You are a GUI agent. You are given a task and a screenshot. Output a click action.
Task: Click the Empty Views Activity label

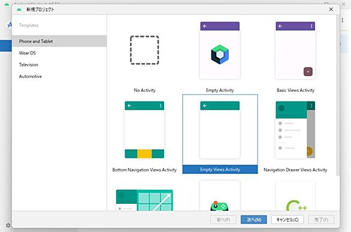pyautogui.click(x=220, y=170)
